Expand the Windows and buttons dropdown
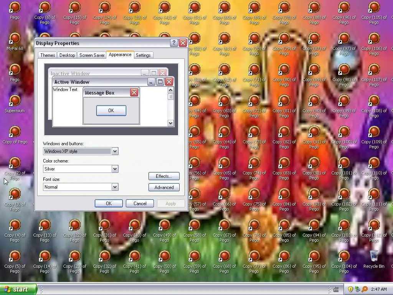393x295 pixels. 115,151
